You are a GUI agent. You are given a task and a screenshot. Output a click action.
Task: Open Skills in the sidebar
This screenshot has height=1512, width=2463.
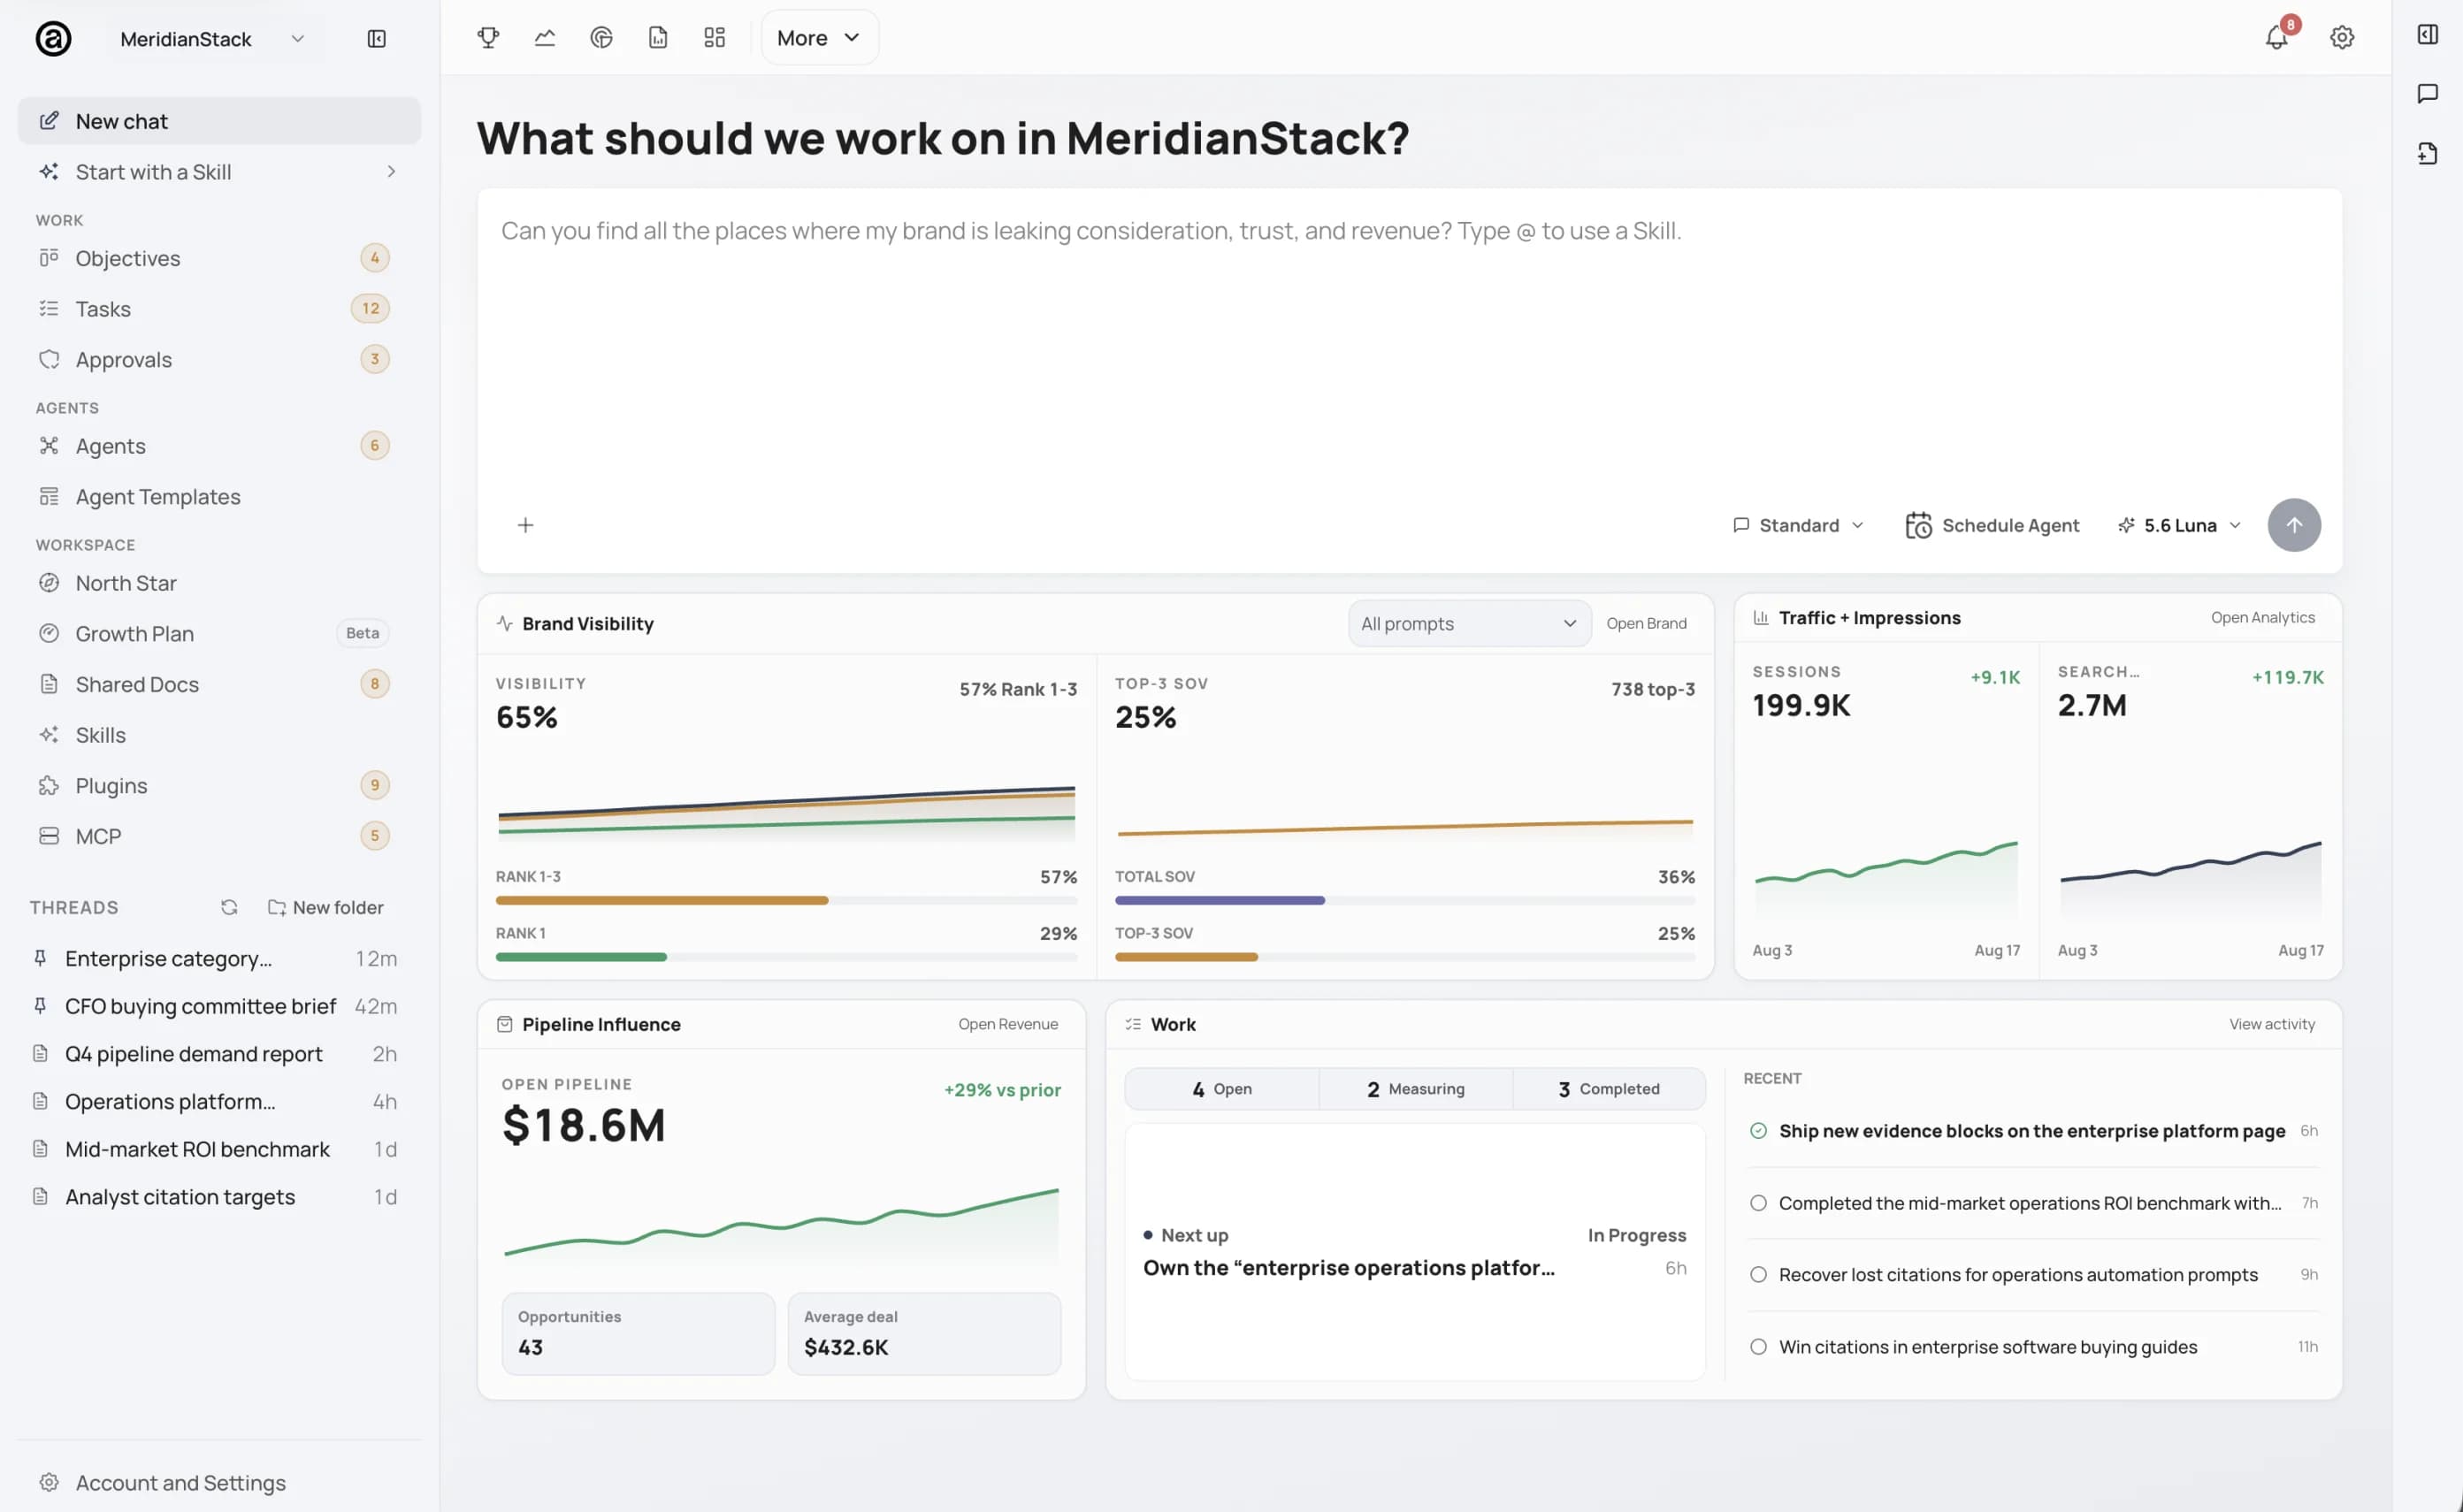(219, 735)
